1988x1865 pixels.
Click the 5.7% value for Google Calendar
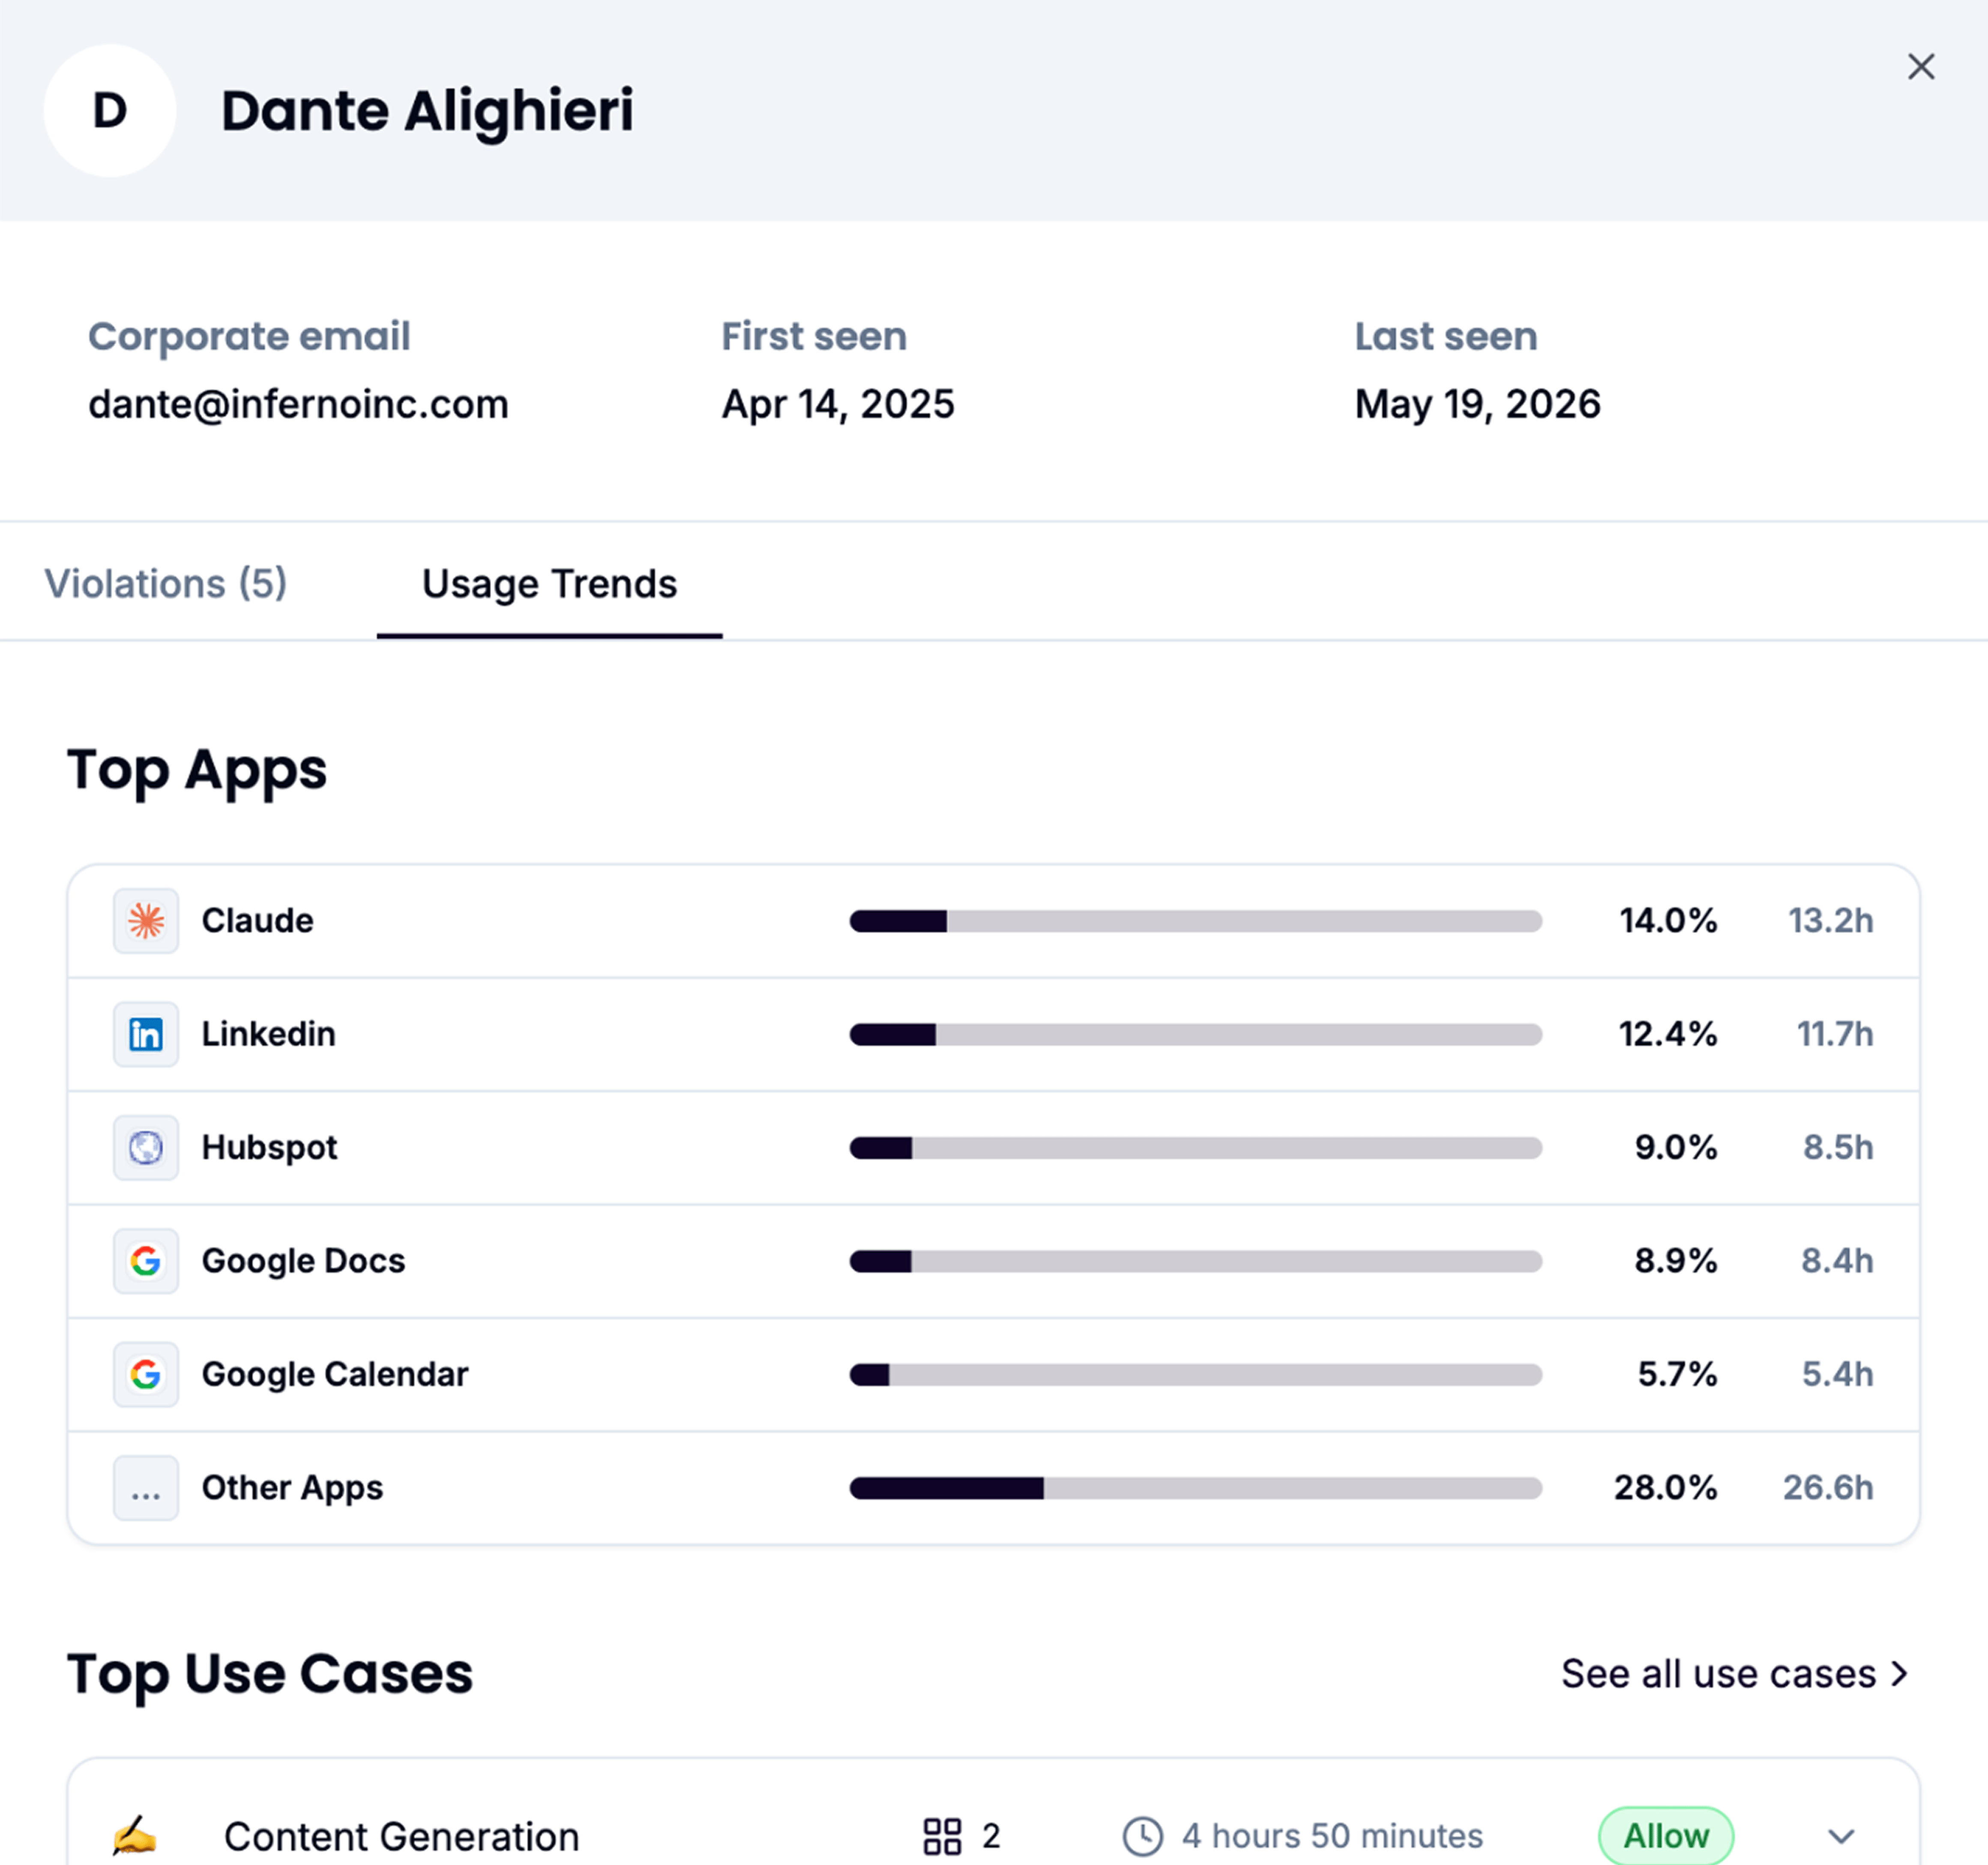tap(1677, 1375)
